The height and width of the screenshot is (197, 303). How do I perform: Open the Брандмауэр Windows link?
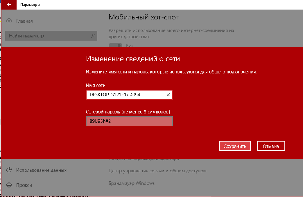point(131,183)
